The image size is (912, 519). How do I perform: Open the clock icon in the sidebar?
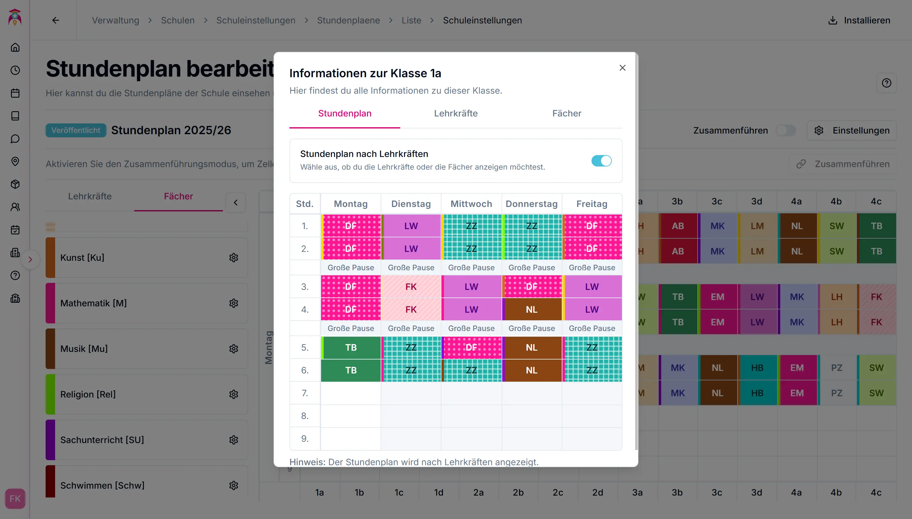pyautogui.click(x=15, y=70)
